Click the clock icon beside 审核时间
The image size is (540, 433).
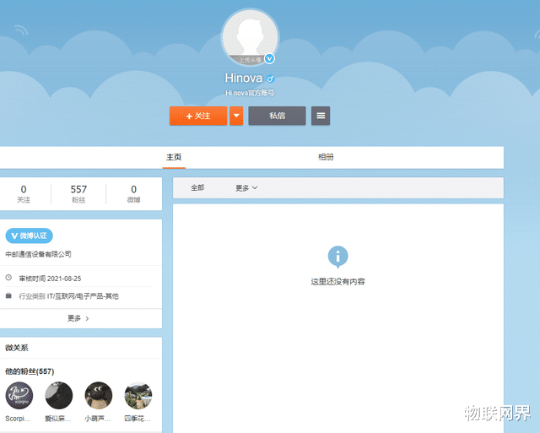click(x=8, y=278)
